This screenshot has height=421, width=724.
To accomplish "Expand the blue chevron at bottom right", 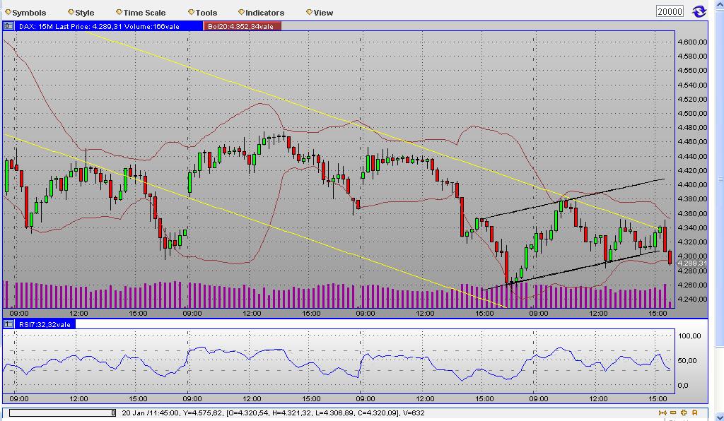I will (719, 417).
